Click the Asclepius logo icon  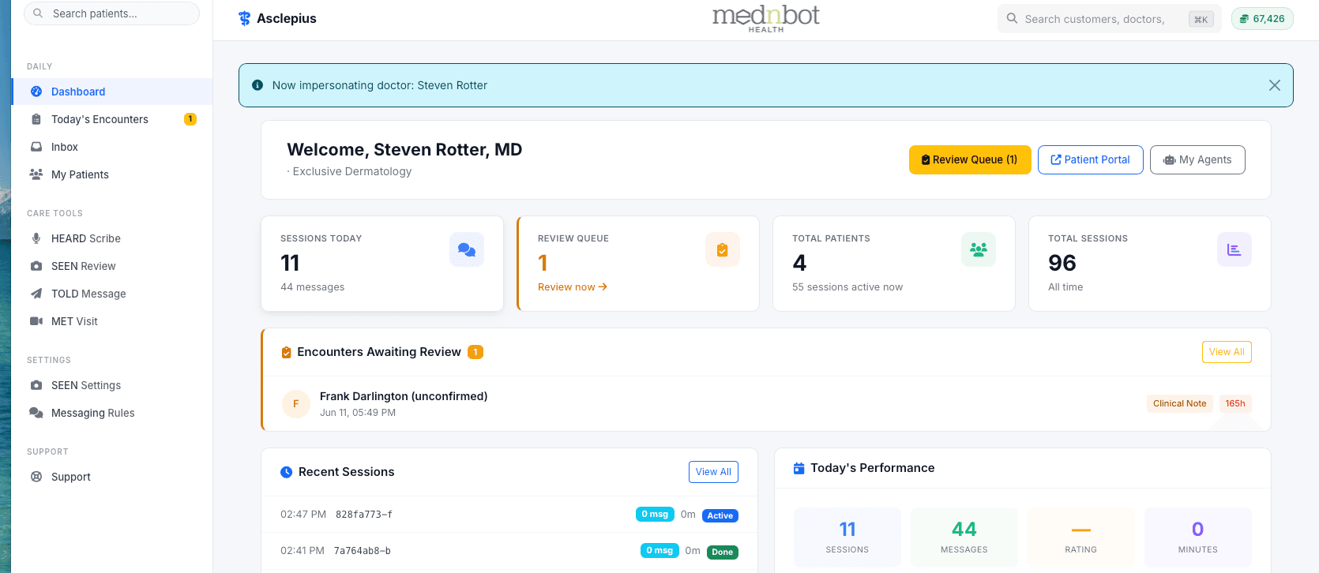point(245,19)
